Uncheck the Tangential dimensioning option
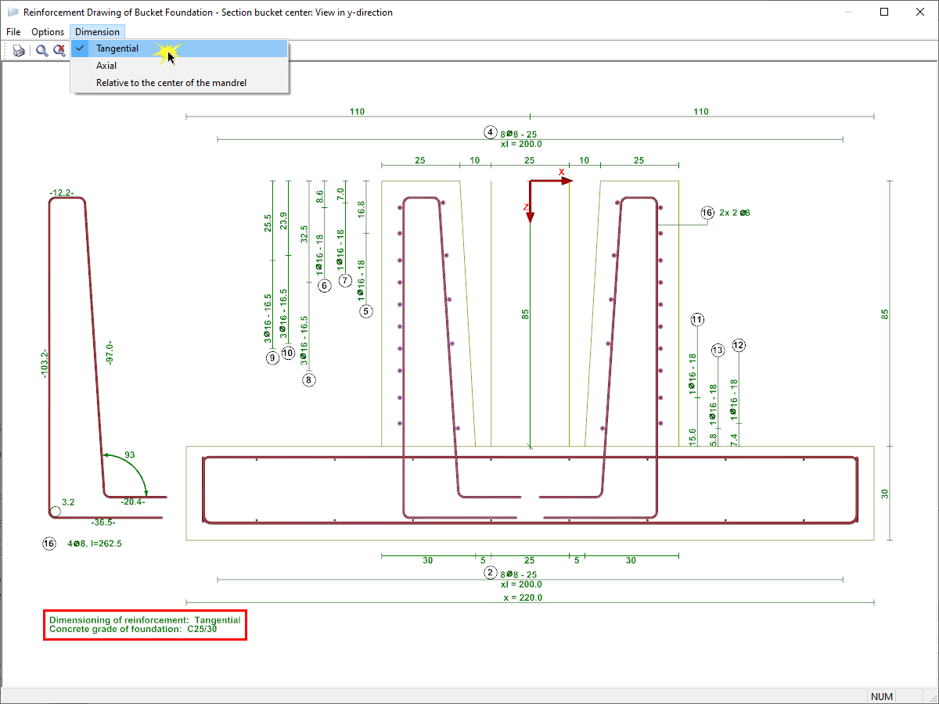The image size is (939, 704). 118,48
